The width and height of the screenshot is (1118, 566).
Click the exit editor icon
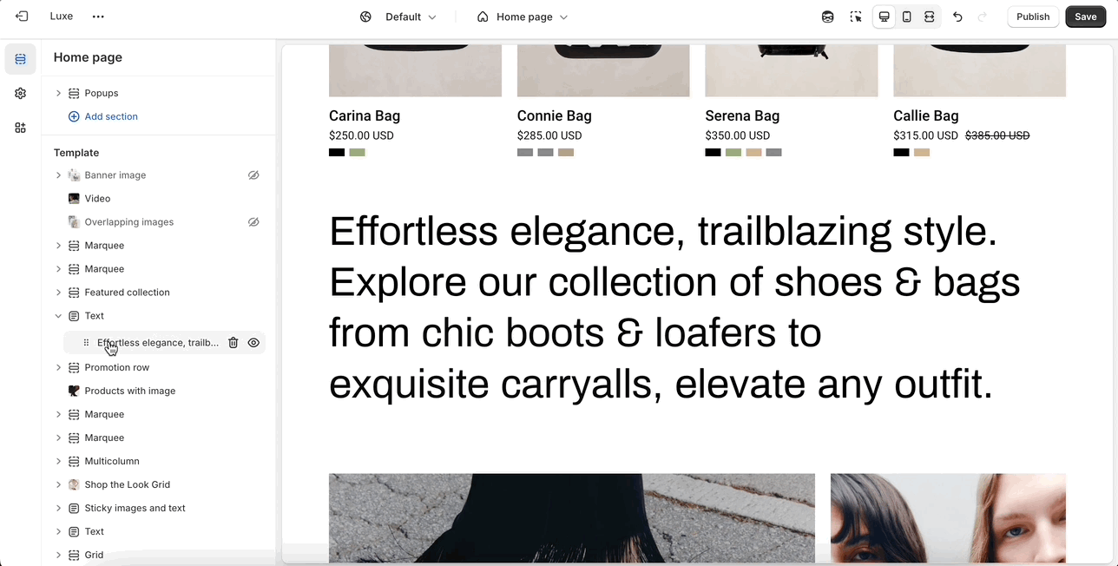tap(22, 16)
